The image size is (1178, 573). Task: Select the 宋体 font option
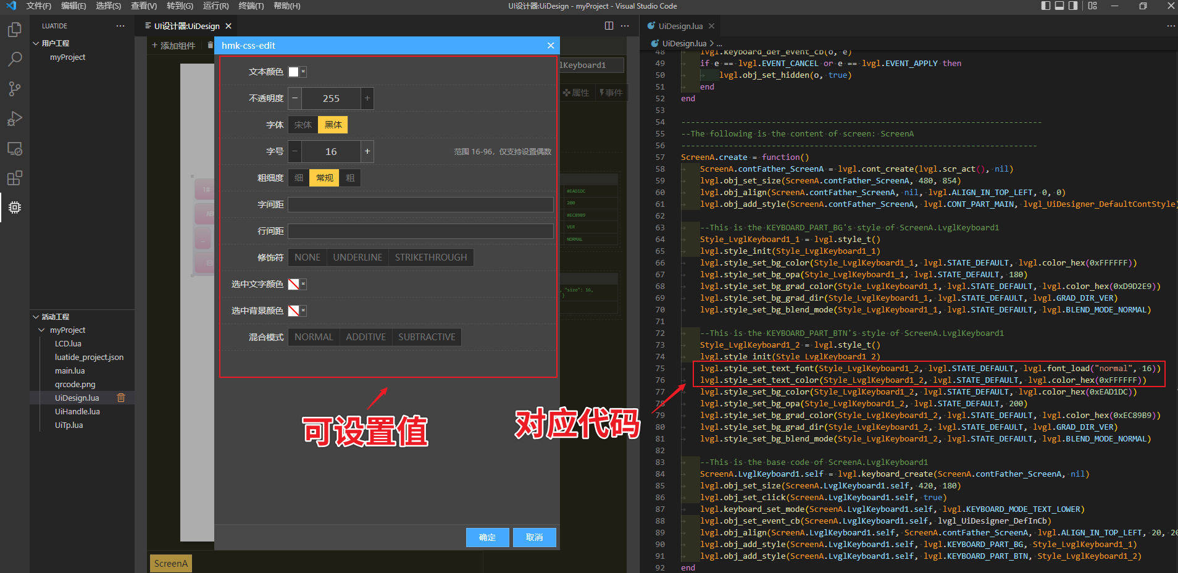pos(303,125)
